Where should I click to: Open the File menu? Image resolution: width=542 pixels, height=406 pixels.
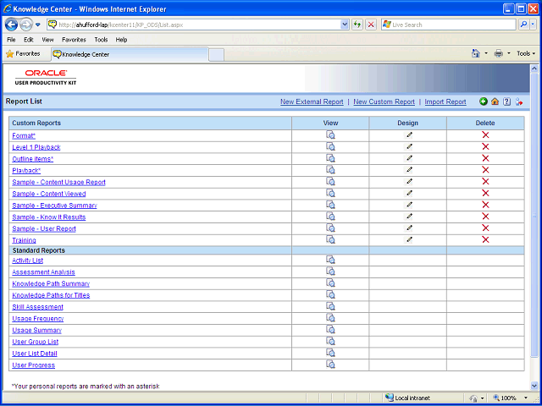click(11, 40)
